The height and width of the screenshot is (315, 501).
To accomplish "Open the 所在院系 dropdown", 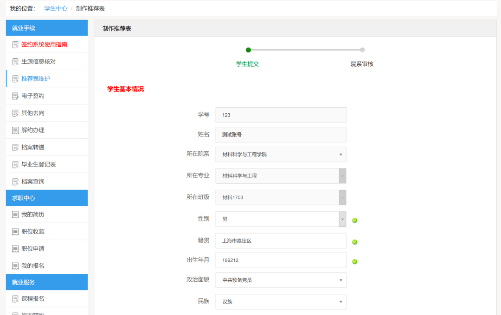I will [281, 154].
